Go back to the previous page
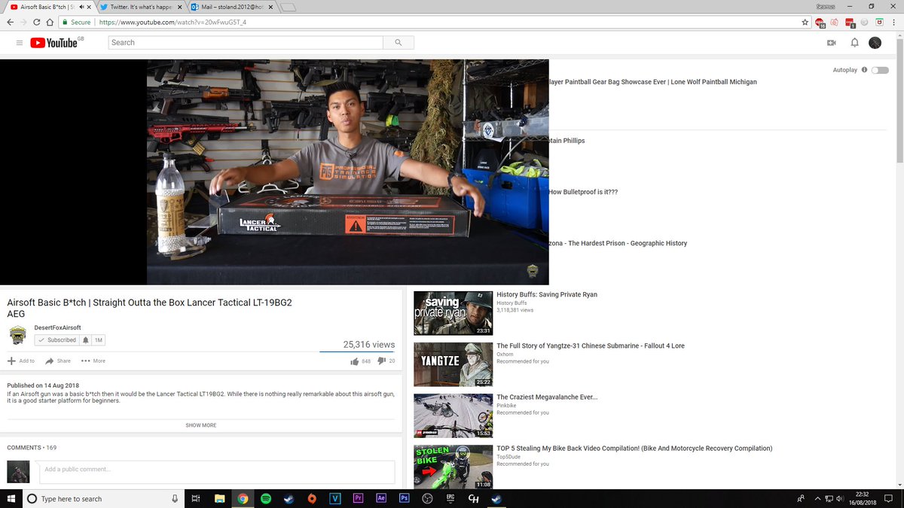 click(10, 22)
